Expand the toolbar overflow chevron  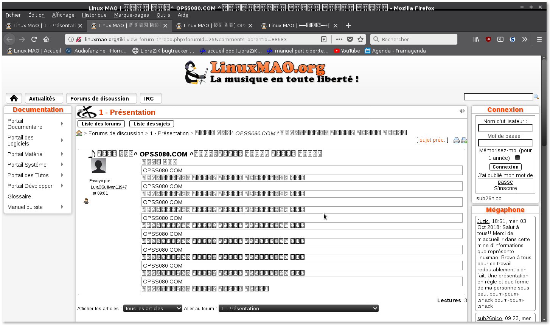click(x=525, y=39)
